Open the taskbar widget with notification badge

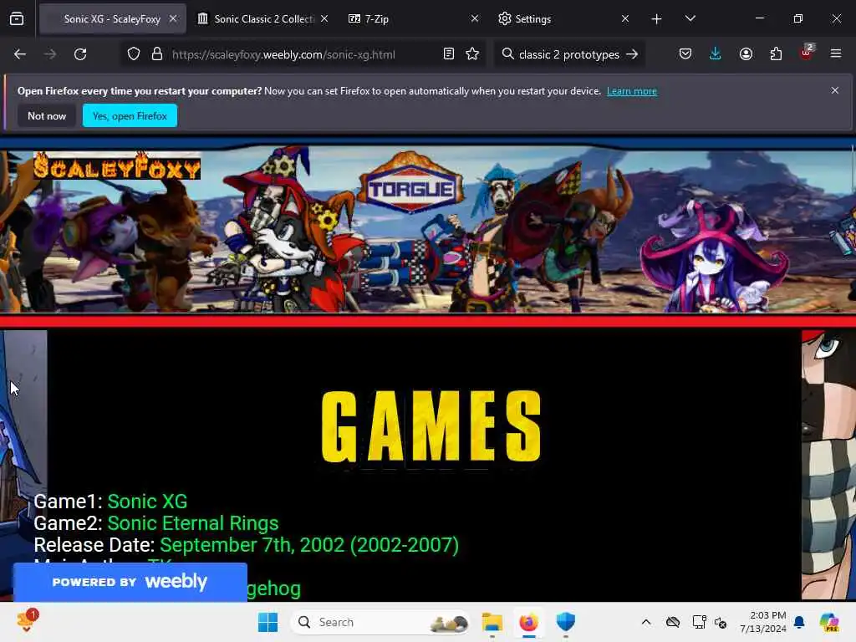tap(28, 621)
